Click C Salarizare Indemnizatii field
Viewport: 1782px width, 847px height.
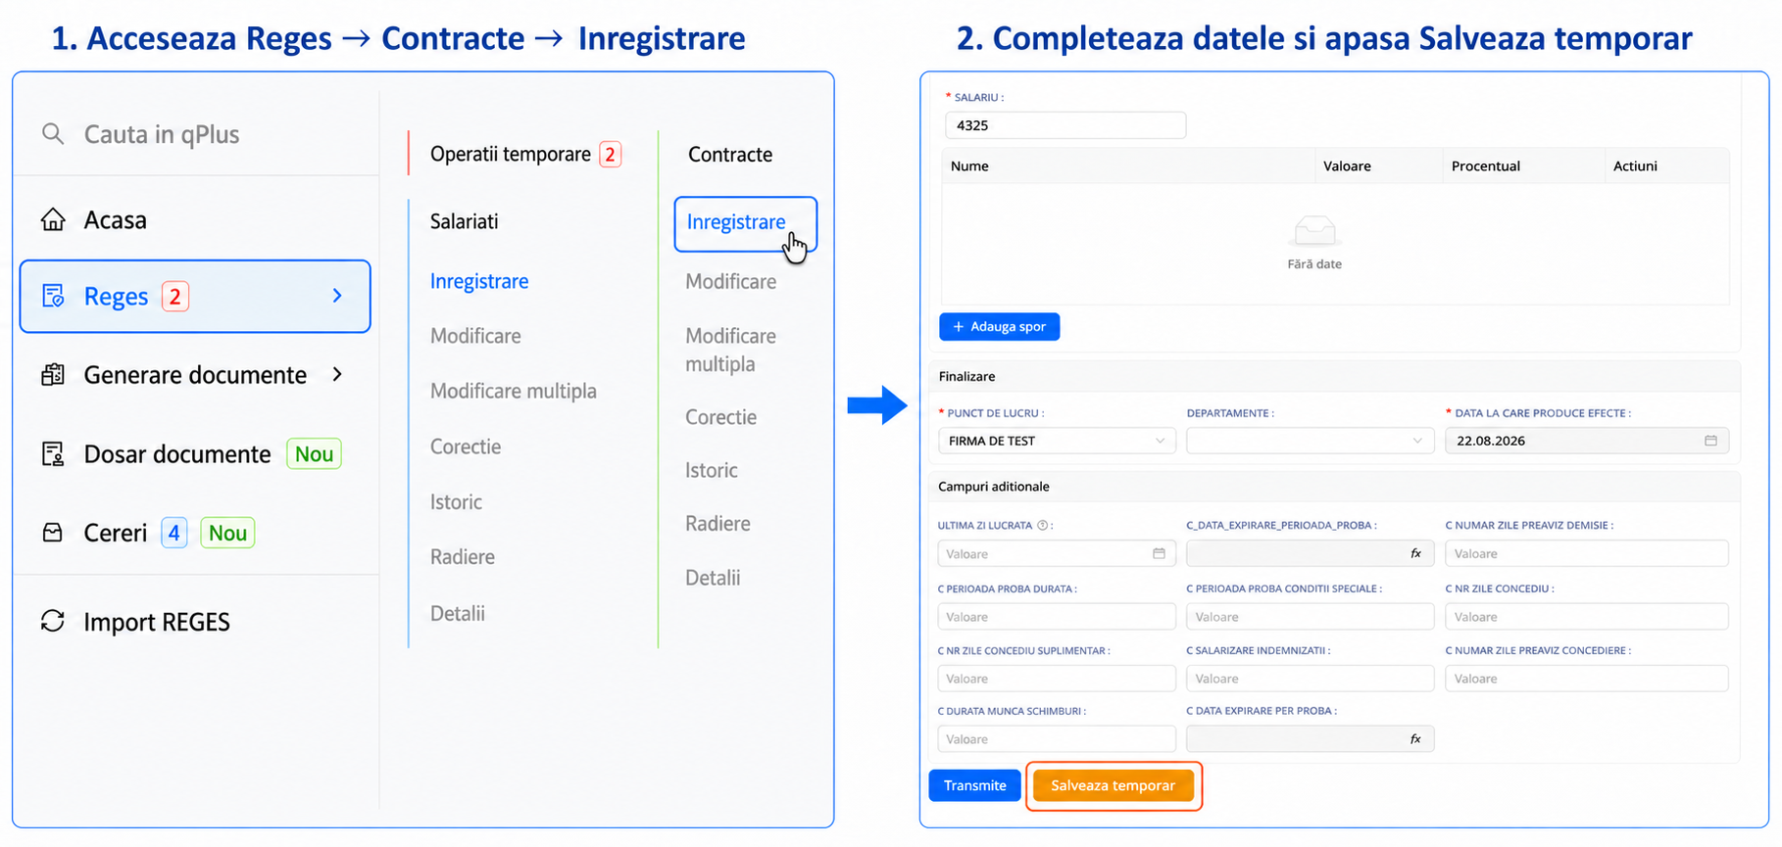pyautogui.click(x=1310, y=679)
